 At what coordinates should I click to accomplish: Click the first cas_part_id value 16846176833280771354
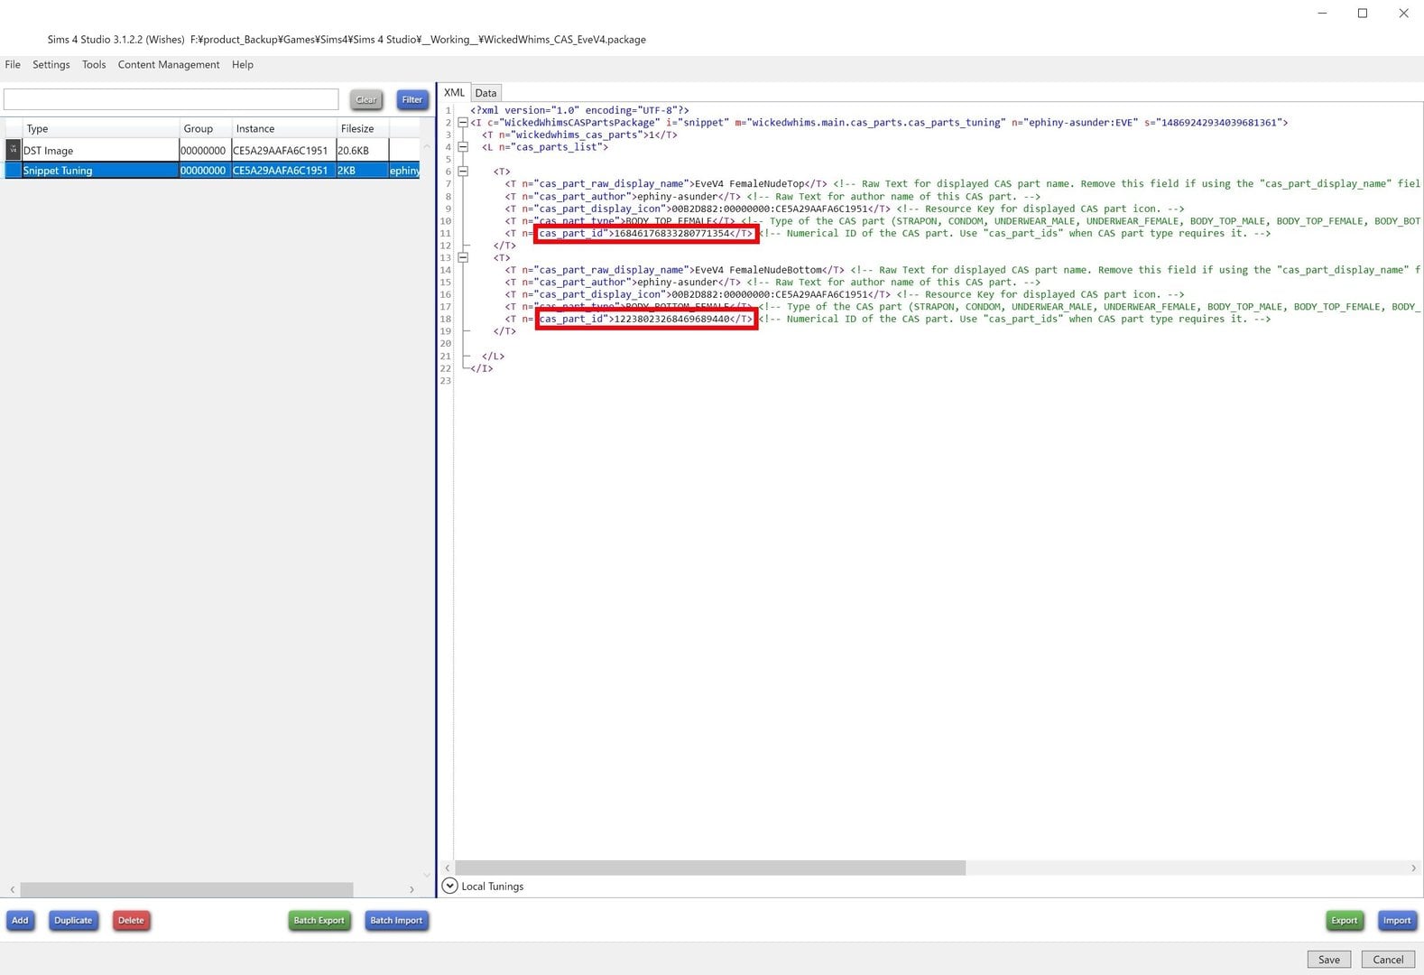click(671, 234)
